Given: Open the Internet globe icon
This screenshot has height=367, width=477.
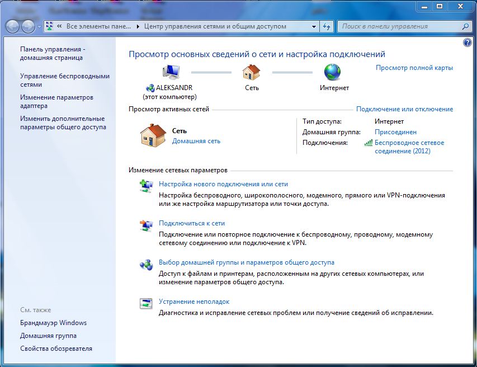Looking at the screenshot, I should tap(332, 72).
